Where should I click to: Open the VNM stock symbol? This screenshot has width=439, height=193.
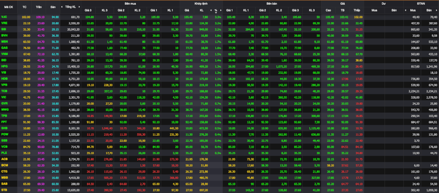coord(4,54)
